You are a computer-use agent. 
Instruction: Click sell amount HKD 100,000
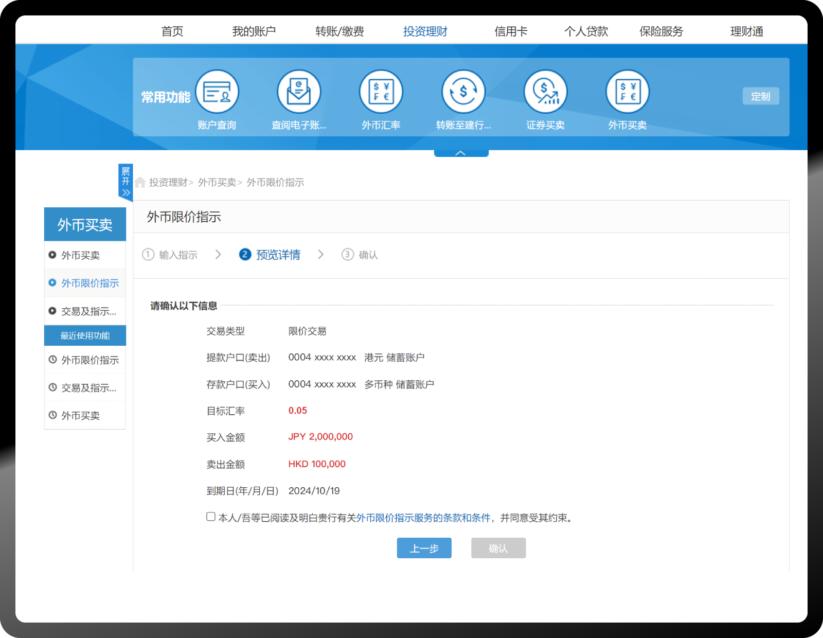pyautogui.click(x=317, y=464)
